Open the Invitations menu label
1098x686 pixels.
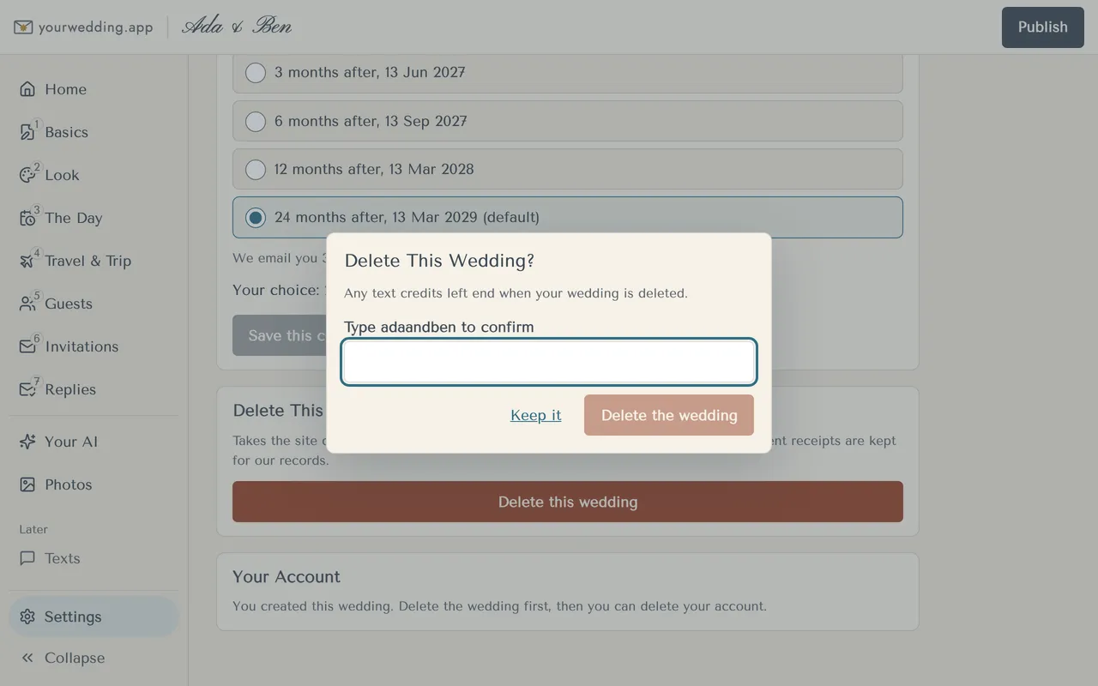point(81,346)
